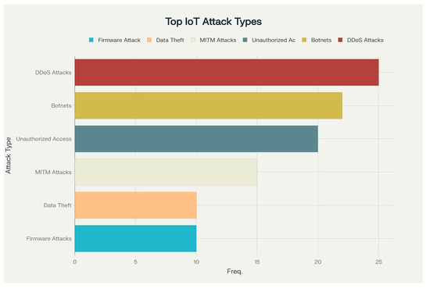Click the DDoS Attacks legend color swatch
Viewport: 430px width, 288px height.
coord(340,40)
